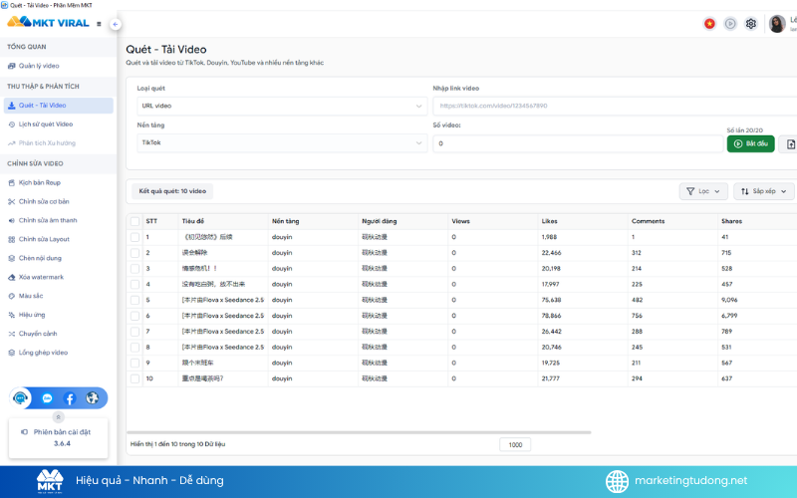Click the MKT VIRAL logo
Viewport: 797px width, 498px height.
point(48,22)
